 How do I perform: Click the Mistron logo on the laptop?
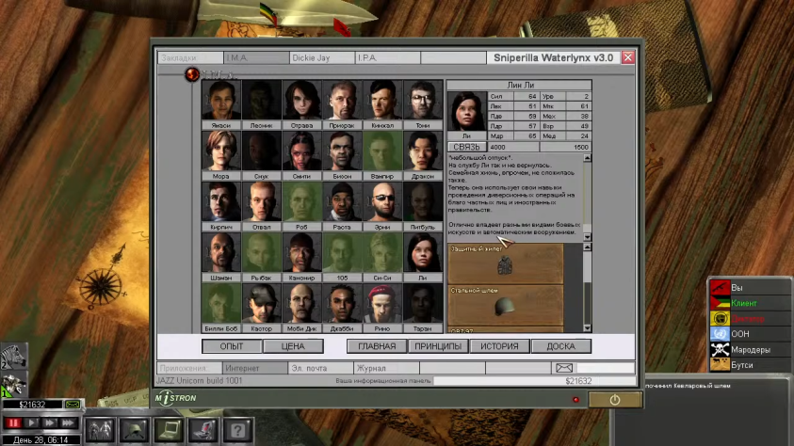176,398
